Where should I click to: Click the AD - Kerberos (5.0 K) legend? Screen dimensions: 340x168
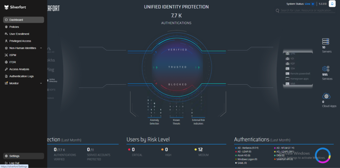pos(247,148)
